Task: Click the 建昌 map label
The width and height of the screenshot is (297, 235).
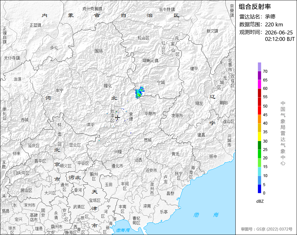Action: [201, 135]
